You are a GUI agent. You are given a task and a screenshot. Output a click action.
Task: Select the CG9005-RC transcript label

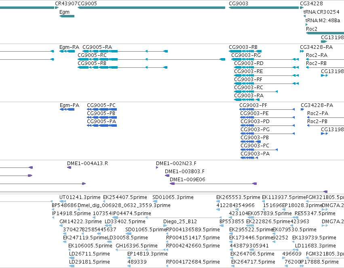(92, 55)
